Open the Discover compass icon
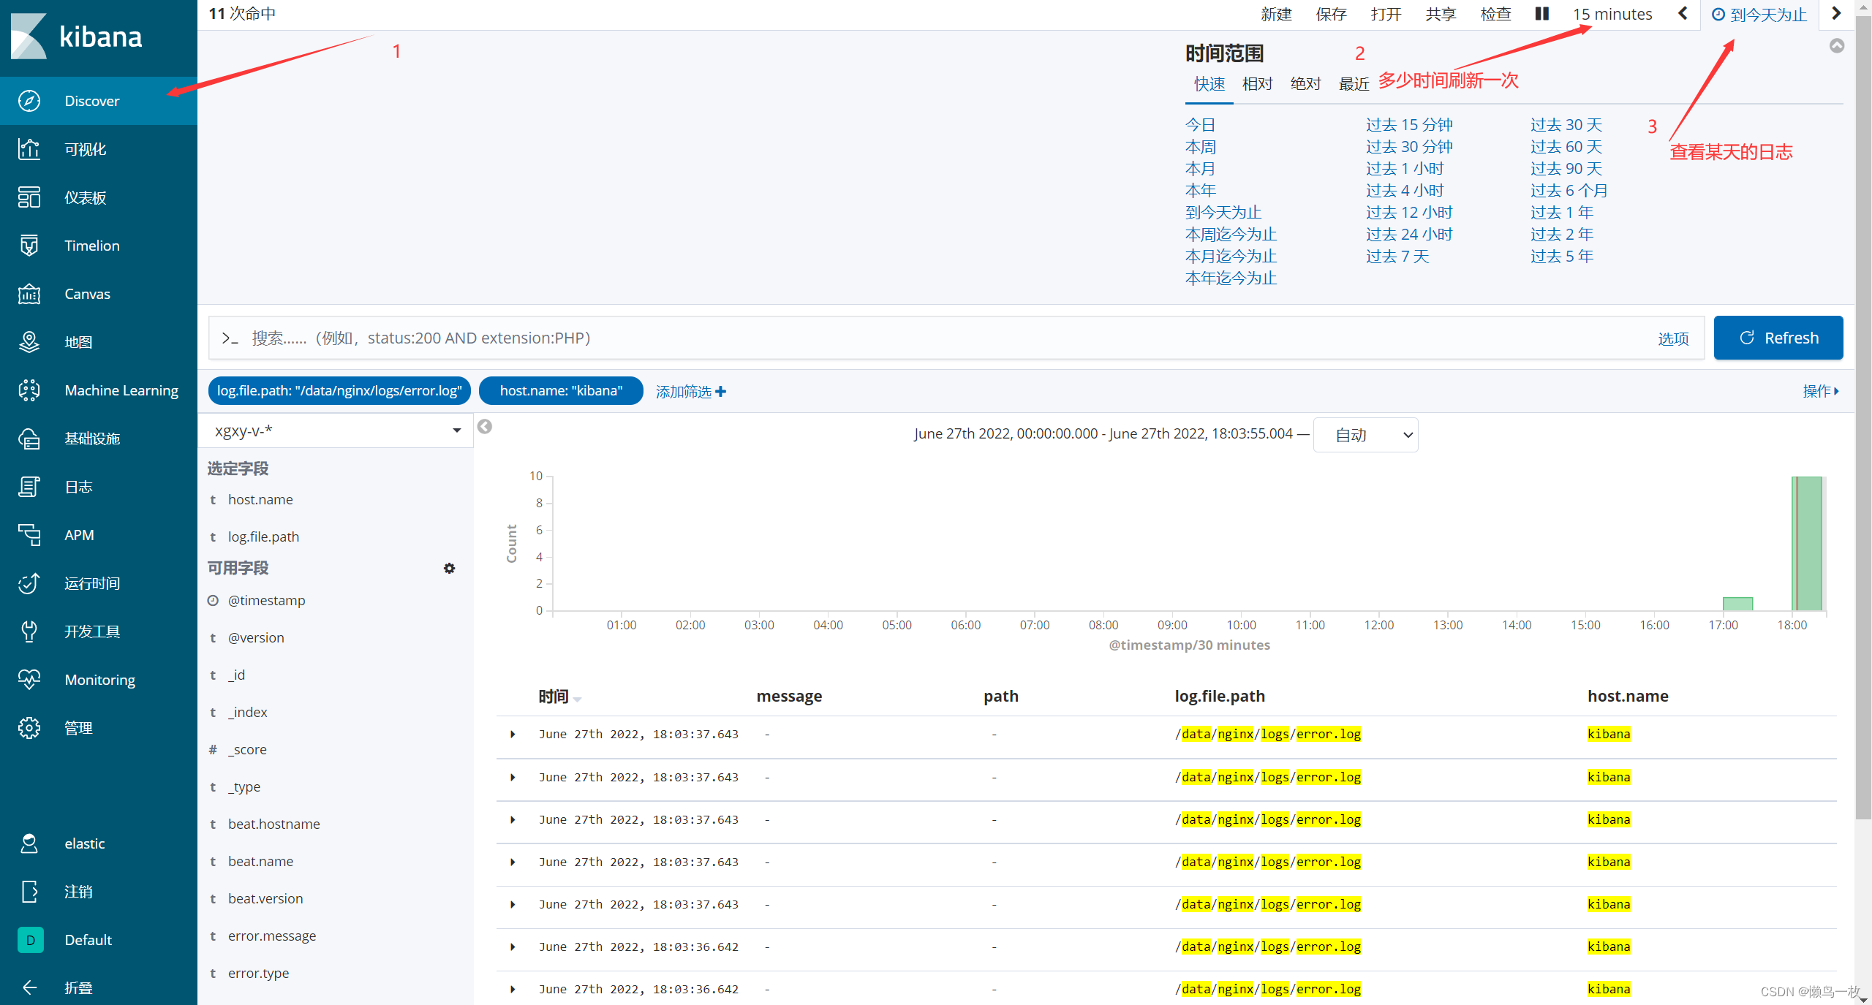Image resolution: width=1872 pixels, height=1005 pixels. (x=29, y=101)
